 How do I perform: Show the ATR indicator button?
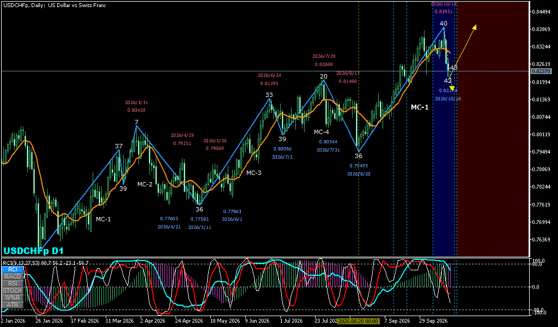(13, 305)
